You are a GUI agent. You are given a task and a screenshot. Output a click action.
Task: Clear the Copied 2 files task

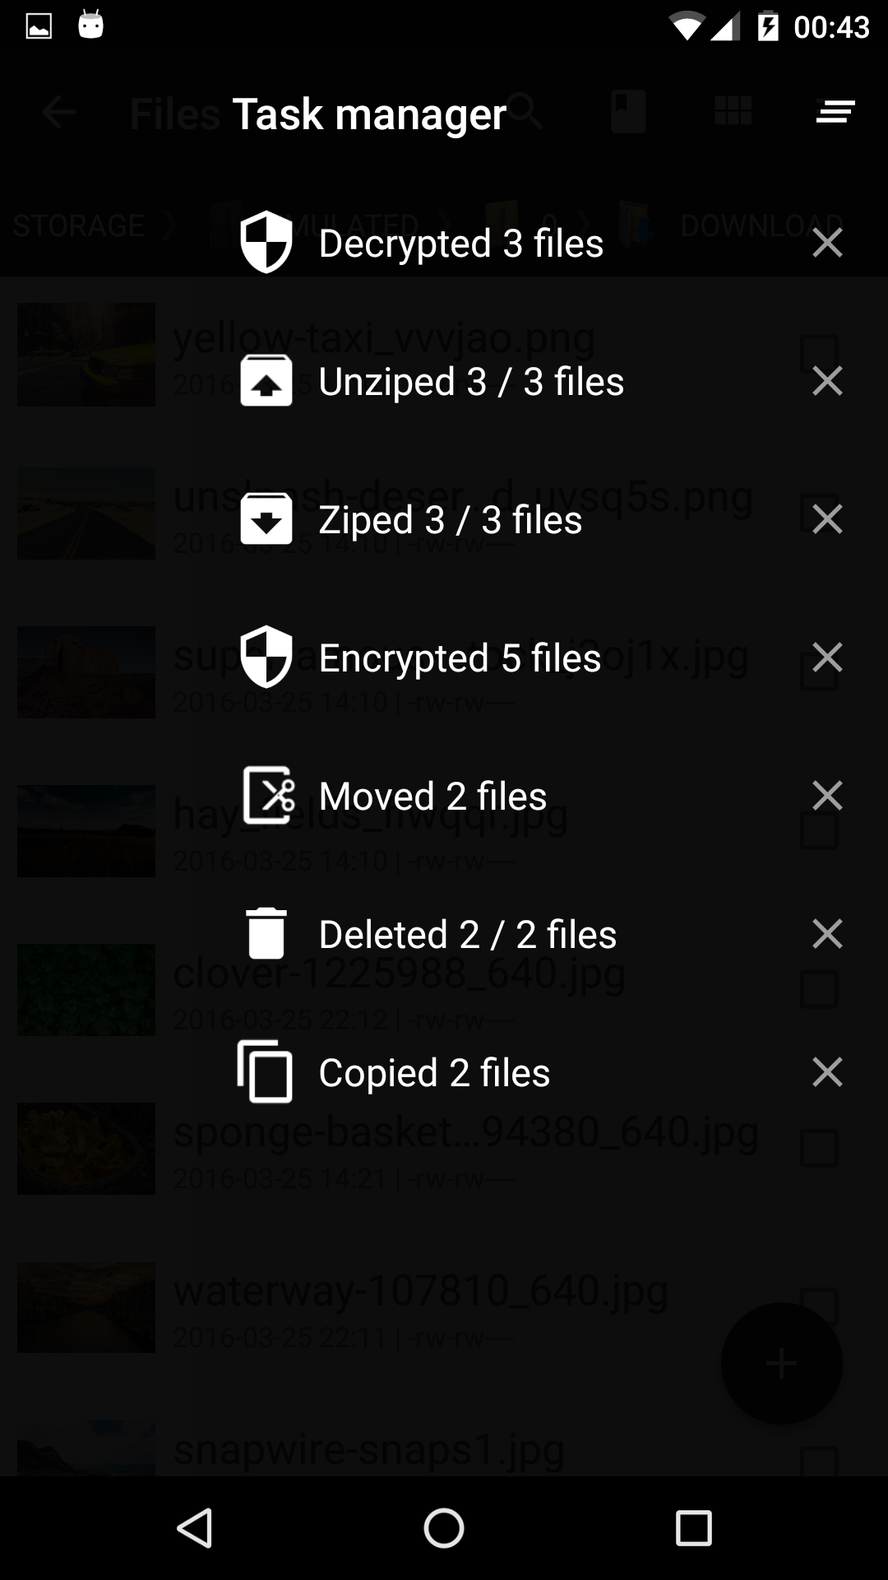[x=827, y=1072]
